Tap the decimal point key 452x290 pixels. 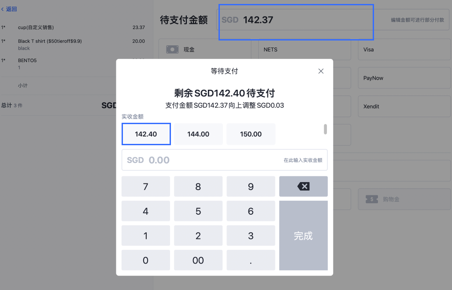click(251, 260)
